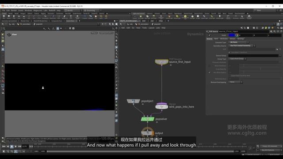Open the Labs menu
The width and height of the screenshot is (283, 159).
(46, 11)
